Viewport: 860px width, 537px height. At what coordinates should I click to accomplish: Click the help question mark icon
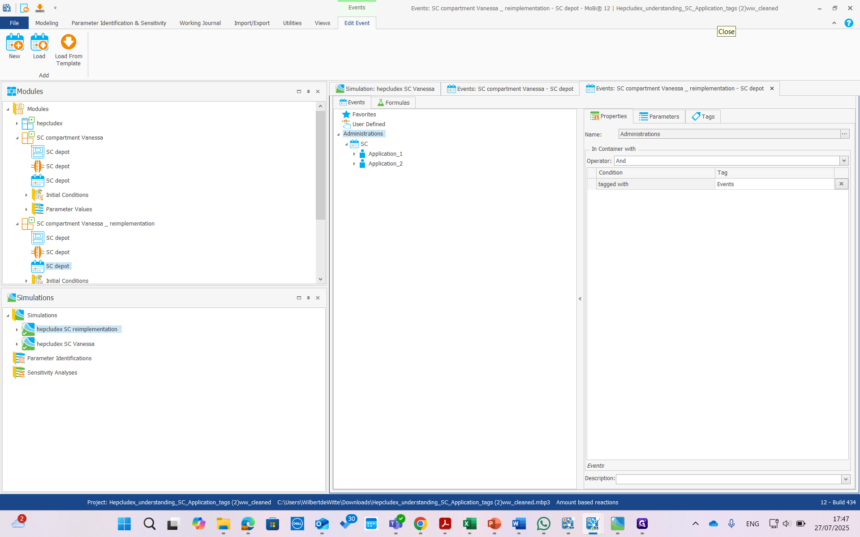pos(848,23)
